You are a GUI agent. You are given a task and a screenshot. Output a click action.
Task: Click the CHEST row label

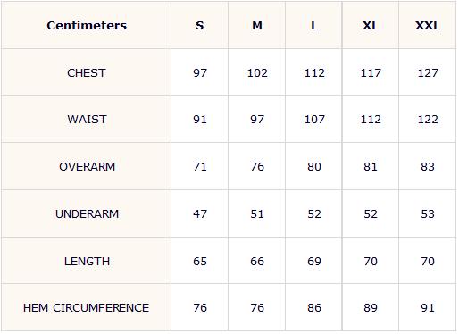[x=87, y=73]
